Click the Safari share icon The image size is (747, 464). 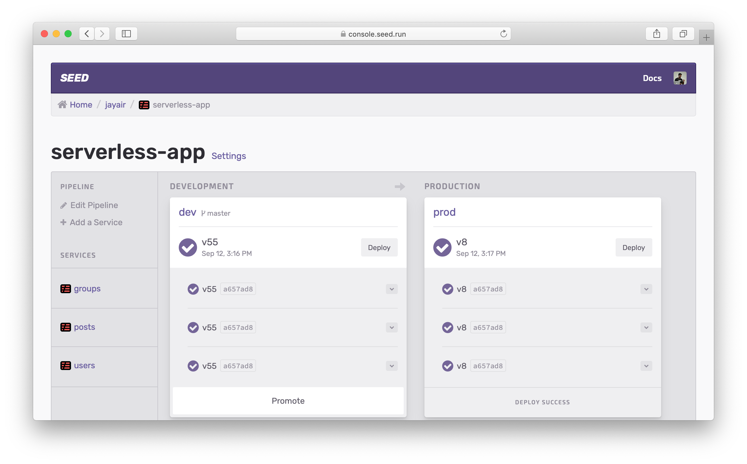(657, 33)
